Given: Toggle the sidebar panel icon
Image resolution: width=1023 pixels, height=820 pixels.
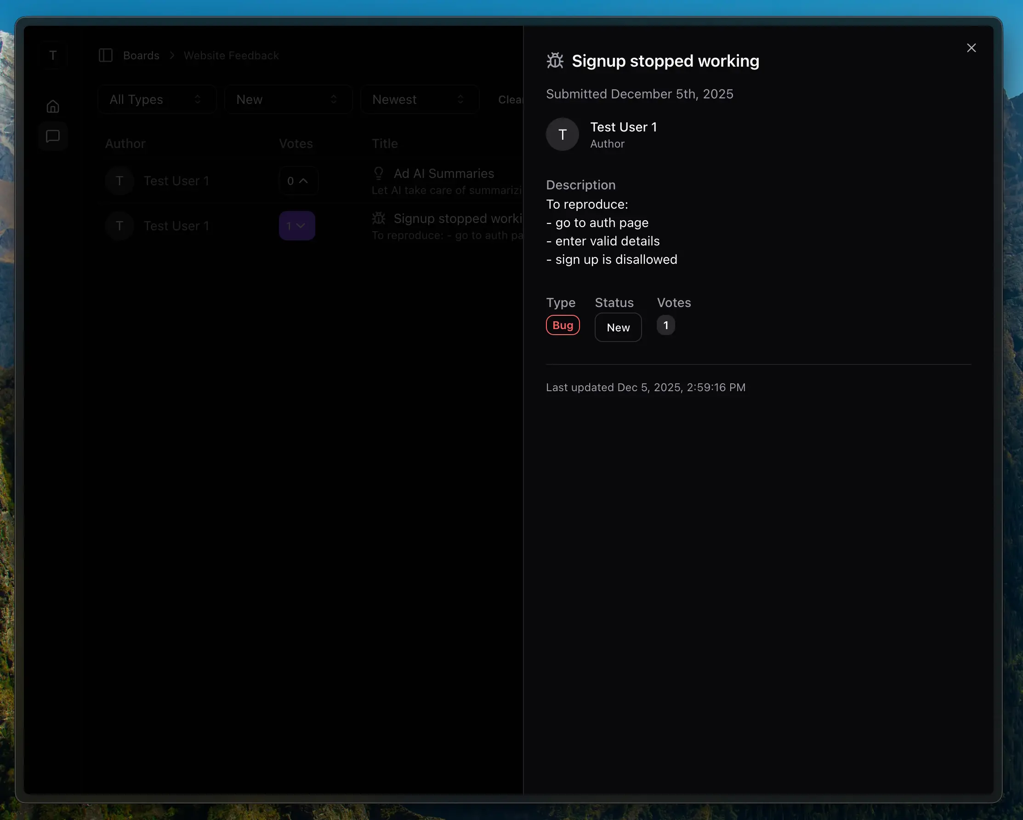Looking at the screenshot, I should [105, 55].
